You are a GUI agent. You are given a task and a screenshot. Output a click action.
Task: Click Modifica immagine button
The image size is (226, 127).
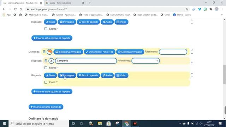pyautogui.click(x=130, y=52)
